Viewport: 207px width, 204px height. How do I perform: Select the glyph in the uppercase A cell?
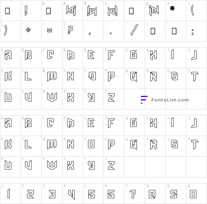8,55
